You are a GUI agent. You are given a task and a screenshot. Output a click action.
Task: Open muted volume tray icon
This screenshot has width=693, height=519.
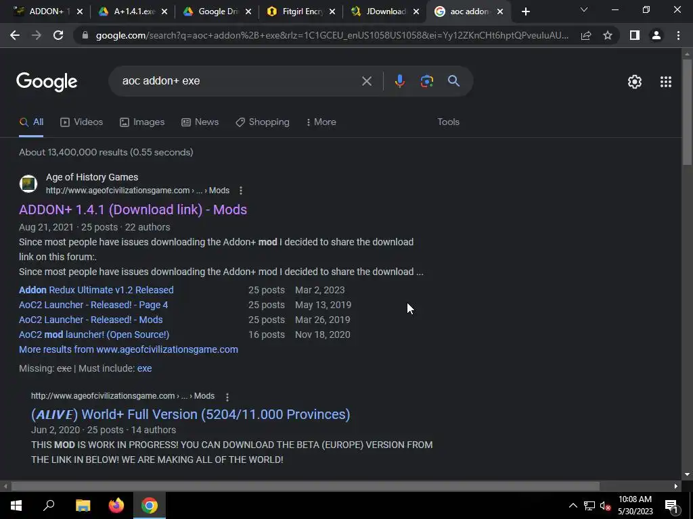coord(605,505)
